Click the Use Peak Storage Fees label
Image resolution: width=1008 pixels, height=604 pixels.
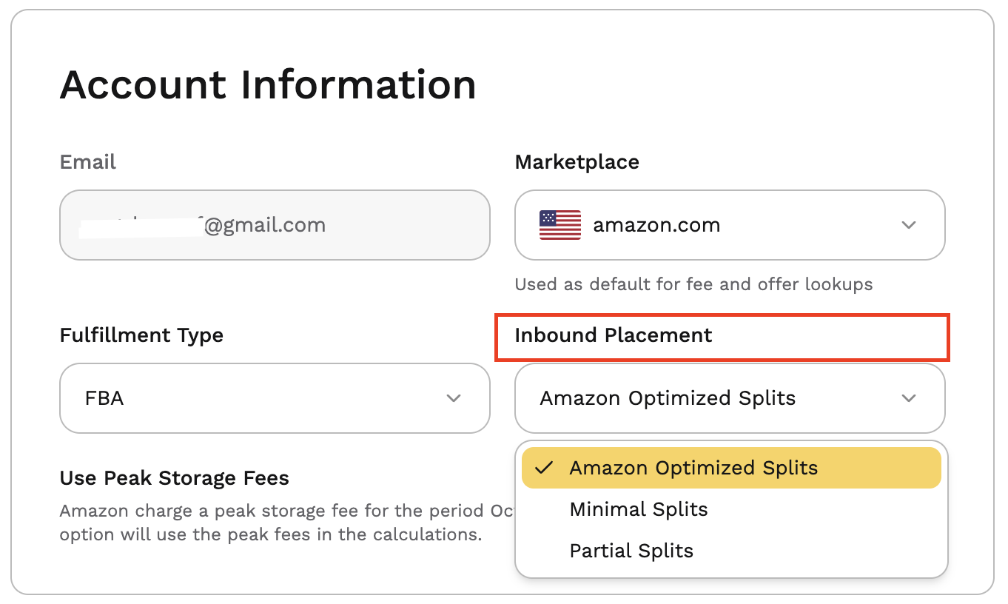[175, 478]
